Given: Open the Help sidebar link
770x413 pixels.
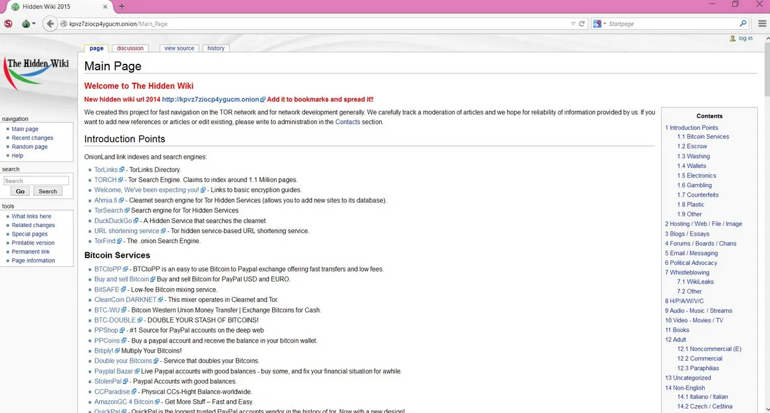Looking at the screenshot, I should pos(17,155).
